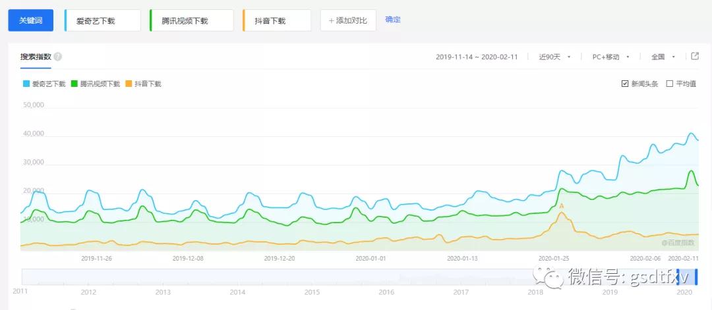Select the 爱奇艺下载 keyword field
Image resolution: width=712 pixels, height=310 pixels.
coord(103,20)
